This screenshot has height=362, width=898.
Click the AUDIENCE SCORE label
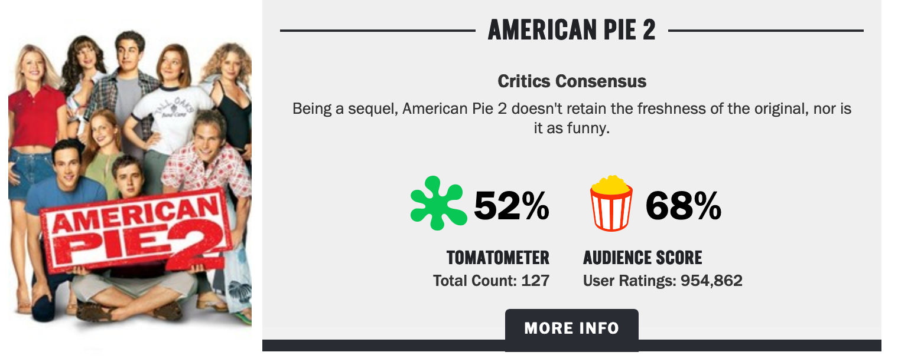[x=643, y=258]
